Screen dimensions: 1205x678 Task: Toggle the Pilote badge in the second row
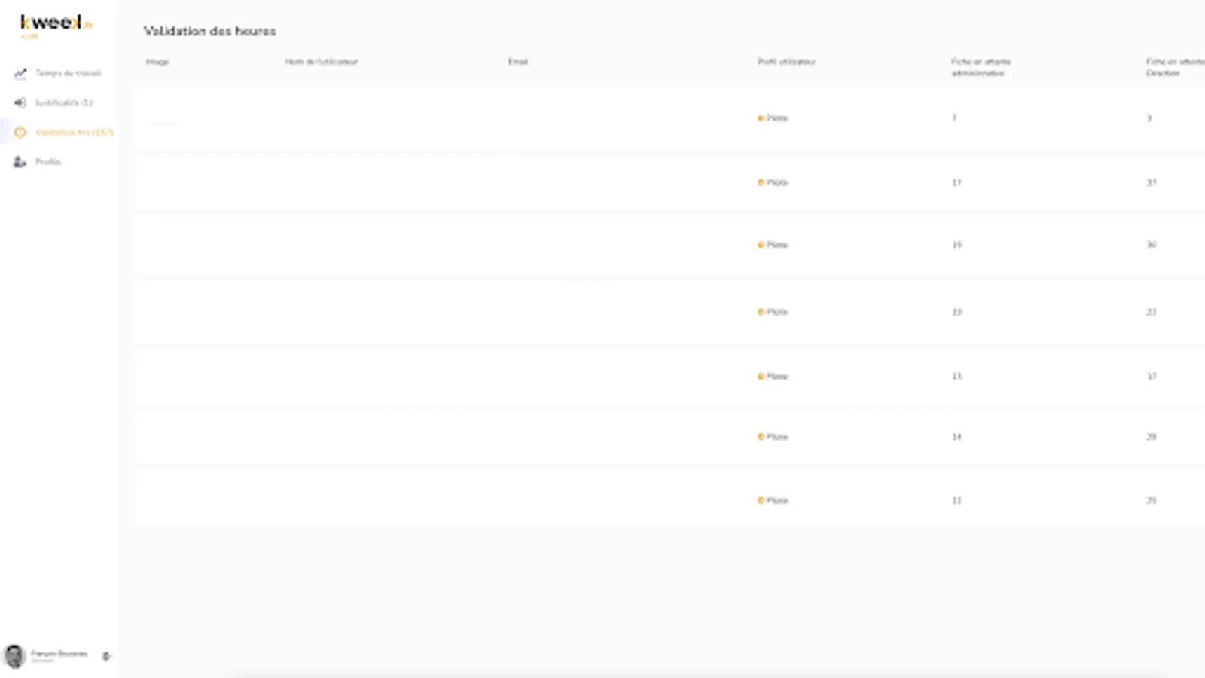(773, 182)
